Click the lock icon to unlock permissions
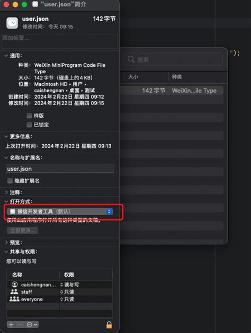The width and height of the screenshot is (251, 333). coord(109,325)
